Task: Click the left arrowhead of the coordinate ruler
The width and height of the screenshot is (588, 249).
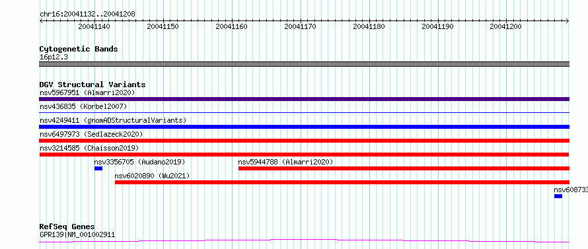Action: (42, 20)
